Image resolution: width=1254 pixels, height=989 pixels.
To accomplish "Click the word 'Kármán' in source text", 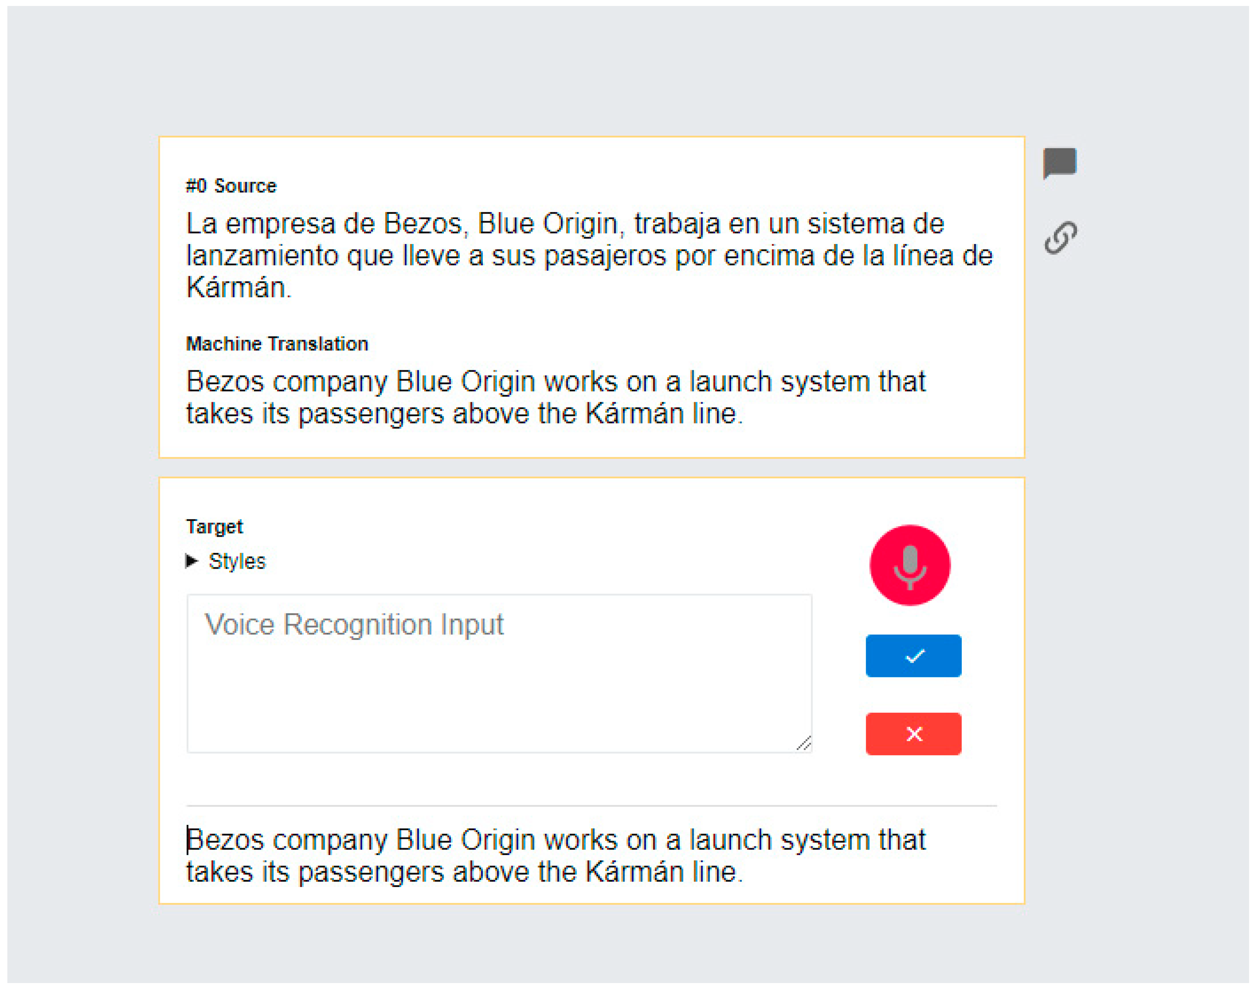I will 235,287.
